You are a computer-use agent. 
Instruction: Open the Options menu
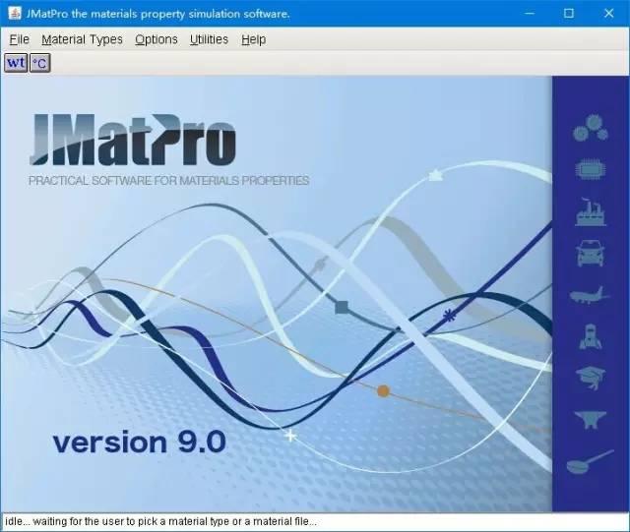(x=157, y=39)
